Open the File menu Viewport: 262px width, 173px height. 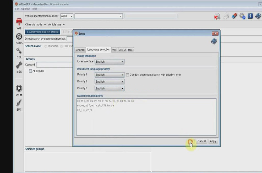coord(17,9)
